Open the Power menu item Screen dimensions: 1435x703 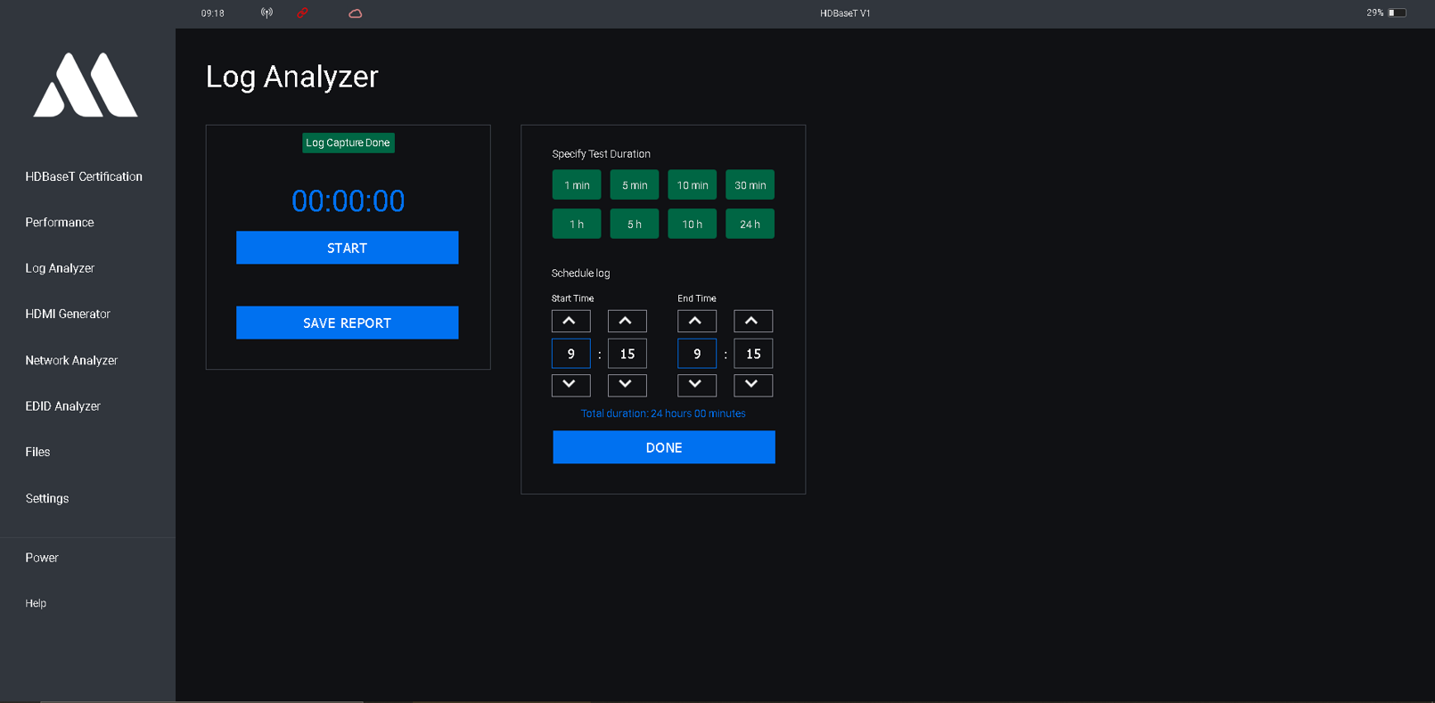click(42, 558)
